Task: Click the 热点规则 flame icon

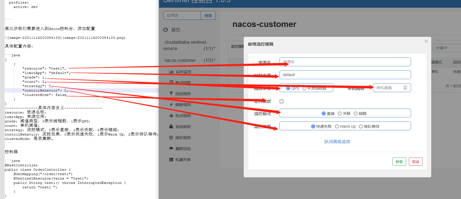Action: 171,116
